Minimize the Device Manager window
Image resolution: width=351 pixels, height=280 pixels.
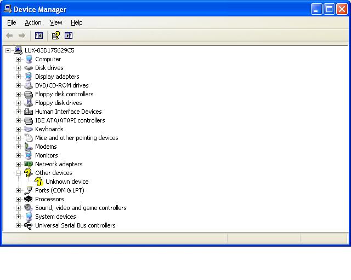316,9
